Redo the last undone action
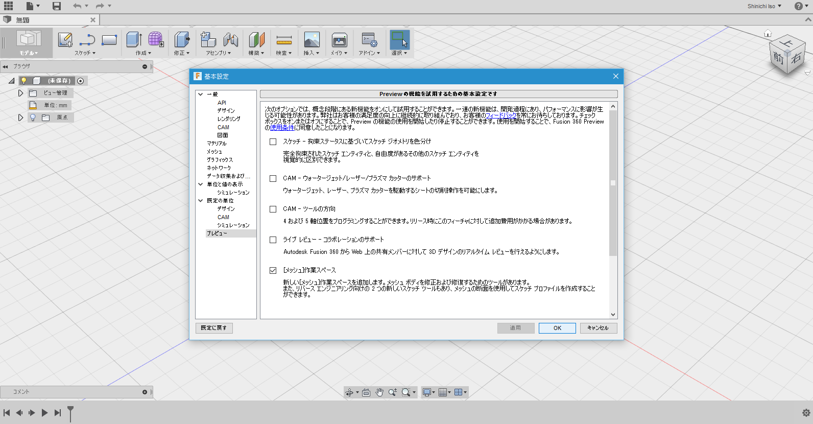813x424 pixels. 100,6
